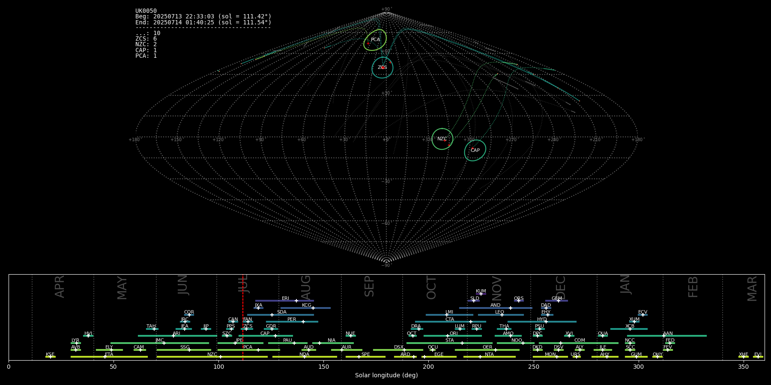Click the ORI shower bar in the timeline
771x385 pixels.
click(x=453, y=336)
